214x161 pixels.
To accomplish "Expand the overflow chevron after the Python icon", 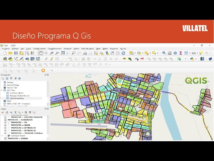I will click(x=196, y=59).
